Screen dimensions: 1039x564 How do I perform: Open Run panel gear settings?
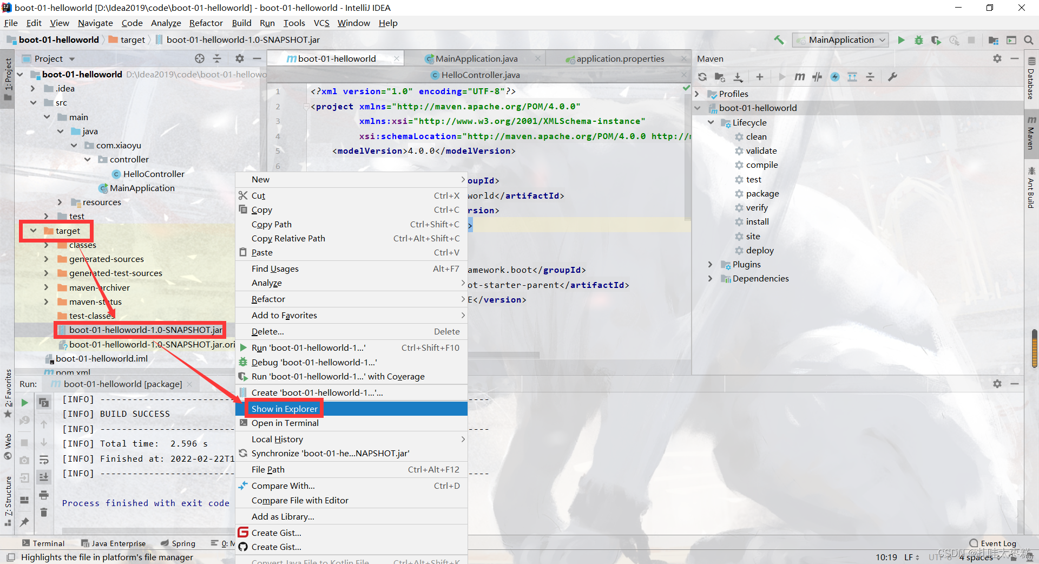pyautogui.click(x=997, y=384)
